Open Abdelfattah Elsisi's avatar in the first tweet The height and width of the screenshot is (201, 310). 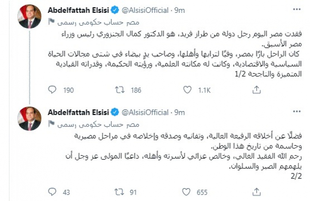30,17
